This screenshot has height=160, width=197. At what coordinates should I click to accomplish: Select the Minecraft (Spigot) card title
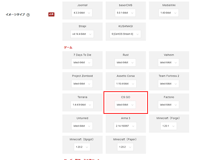coord(82,139)
